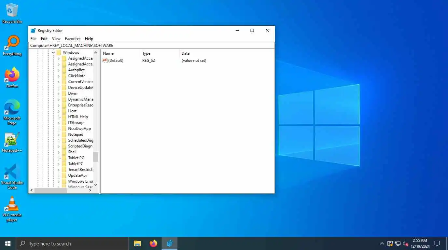Select the ScriptedDiagn key label
Screen dimensions: 448x250
80,146
